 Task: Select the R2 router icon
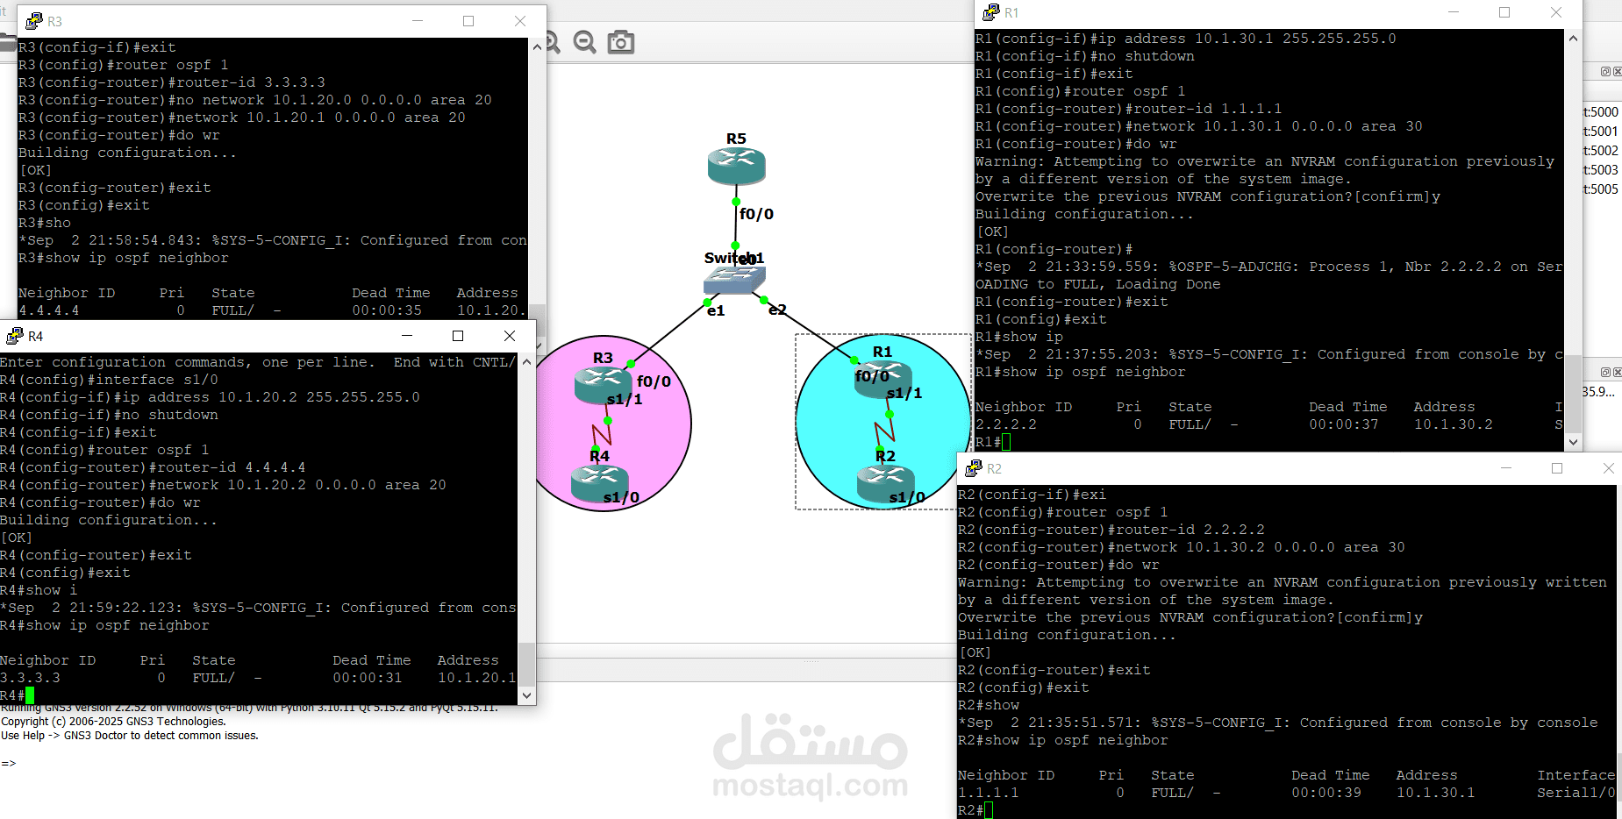885,485
